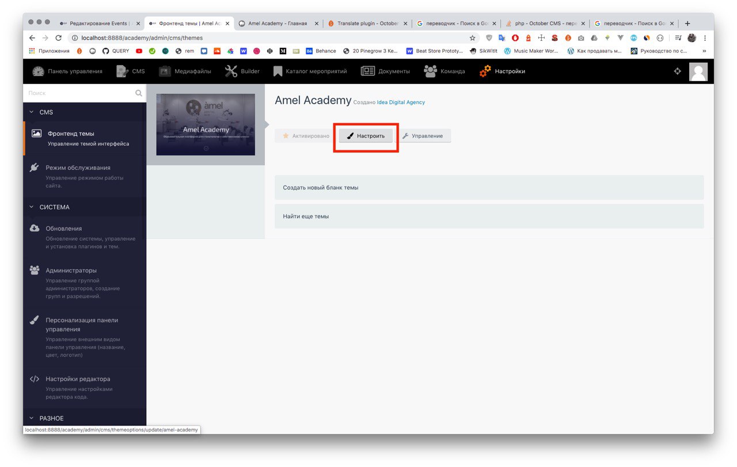737x467 pixels.
Task: Open the Chrome three-dot menu
Action: coord(705,38)
